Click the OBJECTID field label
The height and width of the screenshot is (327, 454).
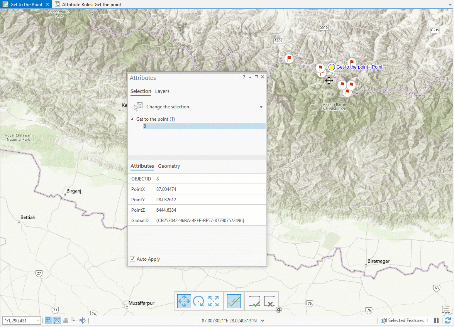(x=141, y=179)
